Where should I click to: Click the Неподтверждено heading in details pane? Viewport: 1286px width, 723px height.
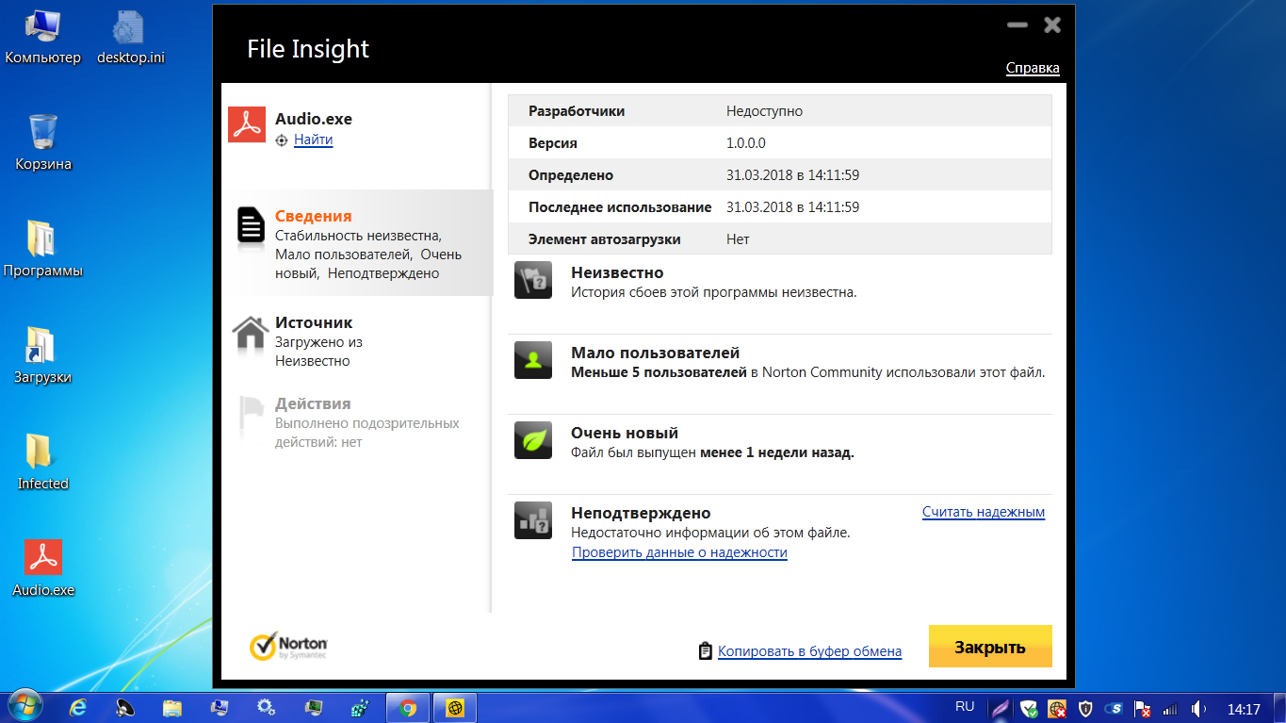pos(641,513)
